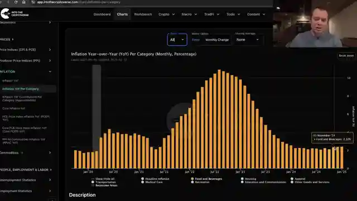This screenshot has height=201, width=357.
Task: Expand Employment Statistics section
Action: click(x=26, y=191)
